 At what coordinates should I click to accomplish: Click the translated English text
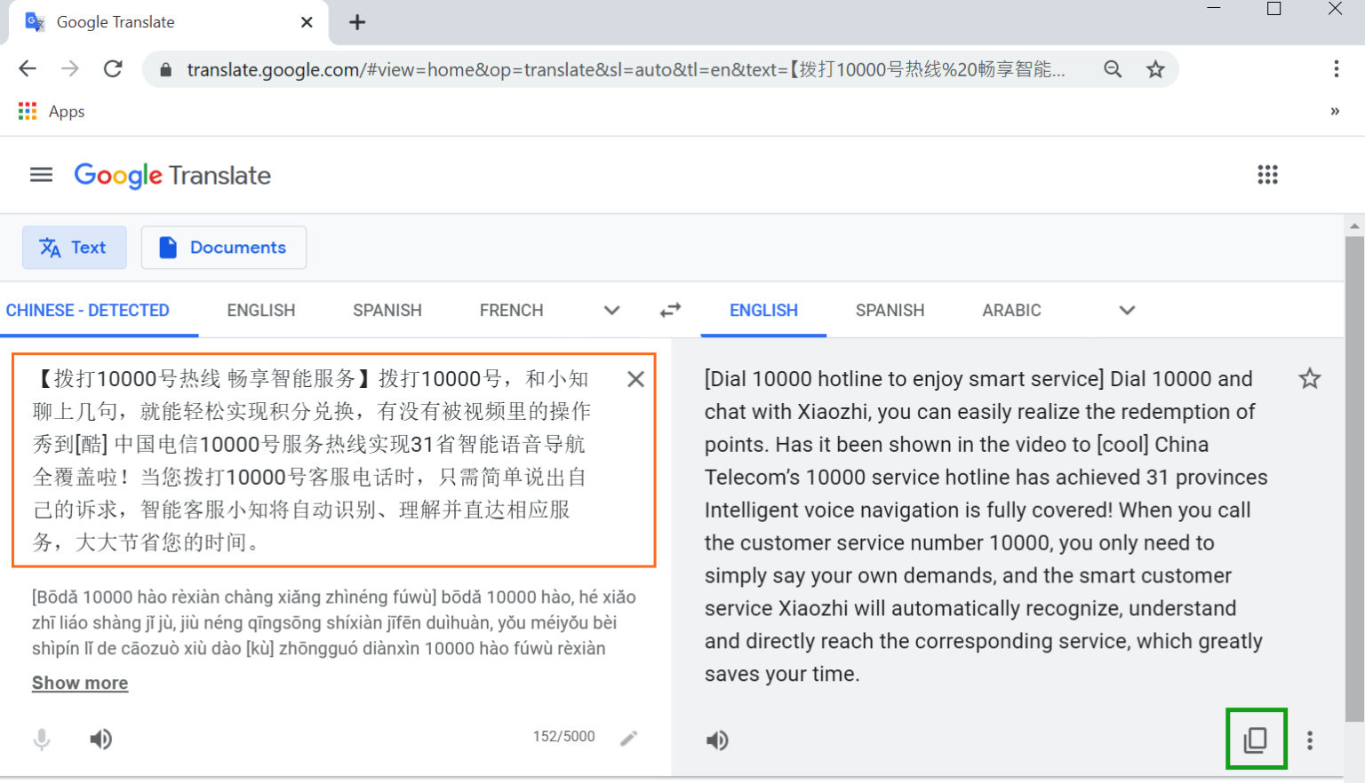pyautogui.click(x=986, y=526)
